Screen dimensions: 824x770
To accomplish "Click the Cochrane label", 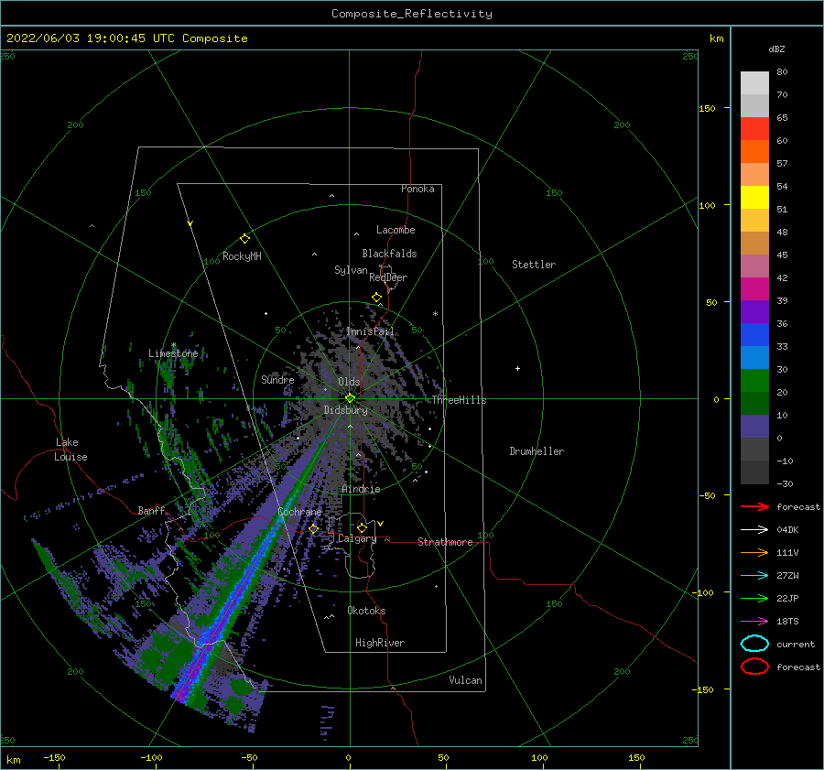I will [x=299, y=512].
